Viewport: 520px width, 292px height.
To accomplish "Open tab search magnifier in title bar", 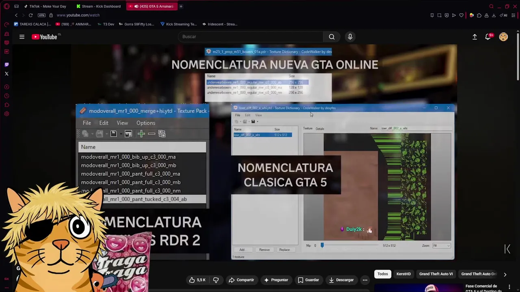I will pyautogui.click(x=491, y=6).
